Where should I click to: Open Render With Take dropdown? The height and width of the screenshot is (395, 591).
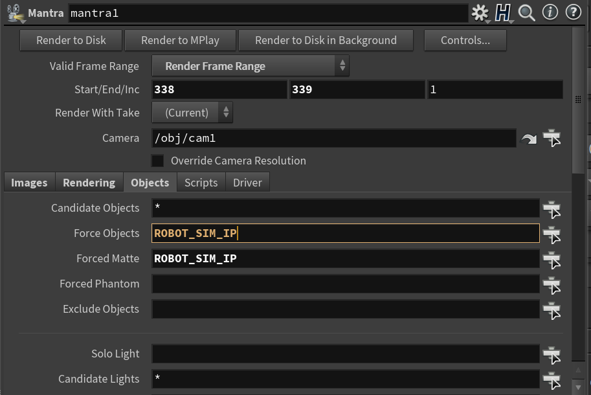pyautogui.click(x=192, y=112)
